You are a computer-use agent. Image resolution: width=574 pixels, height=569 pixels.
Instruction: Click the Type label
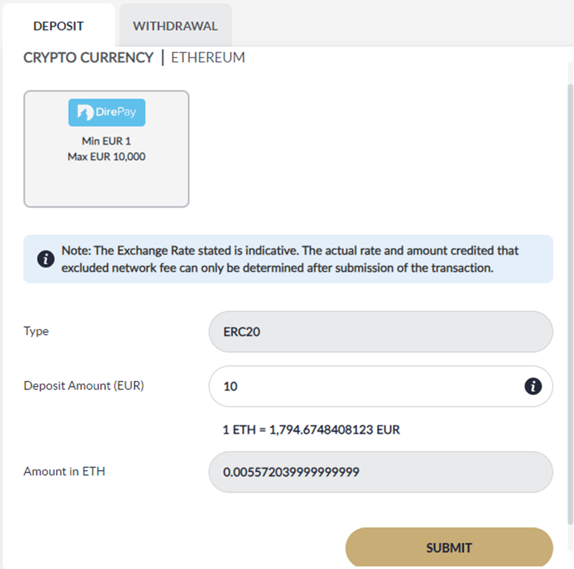[x=36, y=331]
